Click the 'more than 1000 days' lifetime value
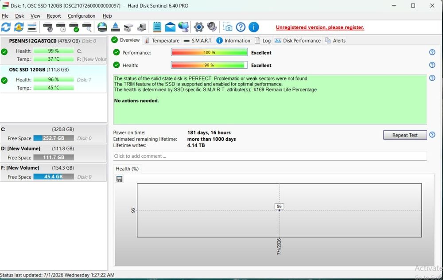The width and height of the screenshot is (443, 280). tap(211, 139)
